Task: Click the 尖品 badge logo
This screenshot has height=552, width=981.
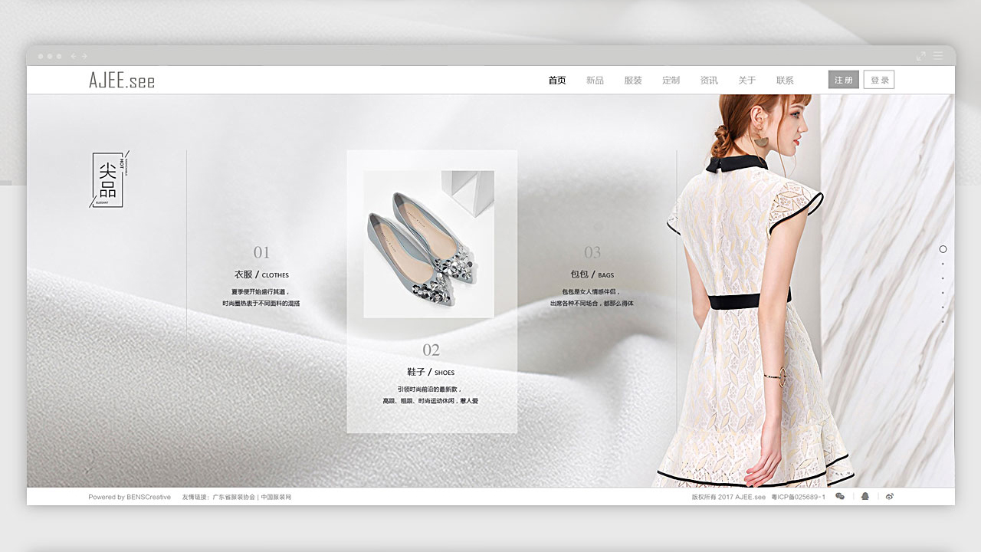Action: [109, 179]
